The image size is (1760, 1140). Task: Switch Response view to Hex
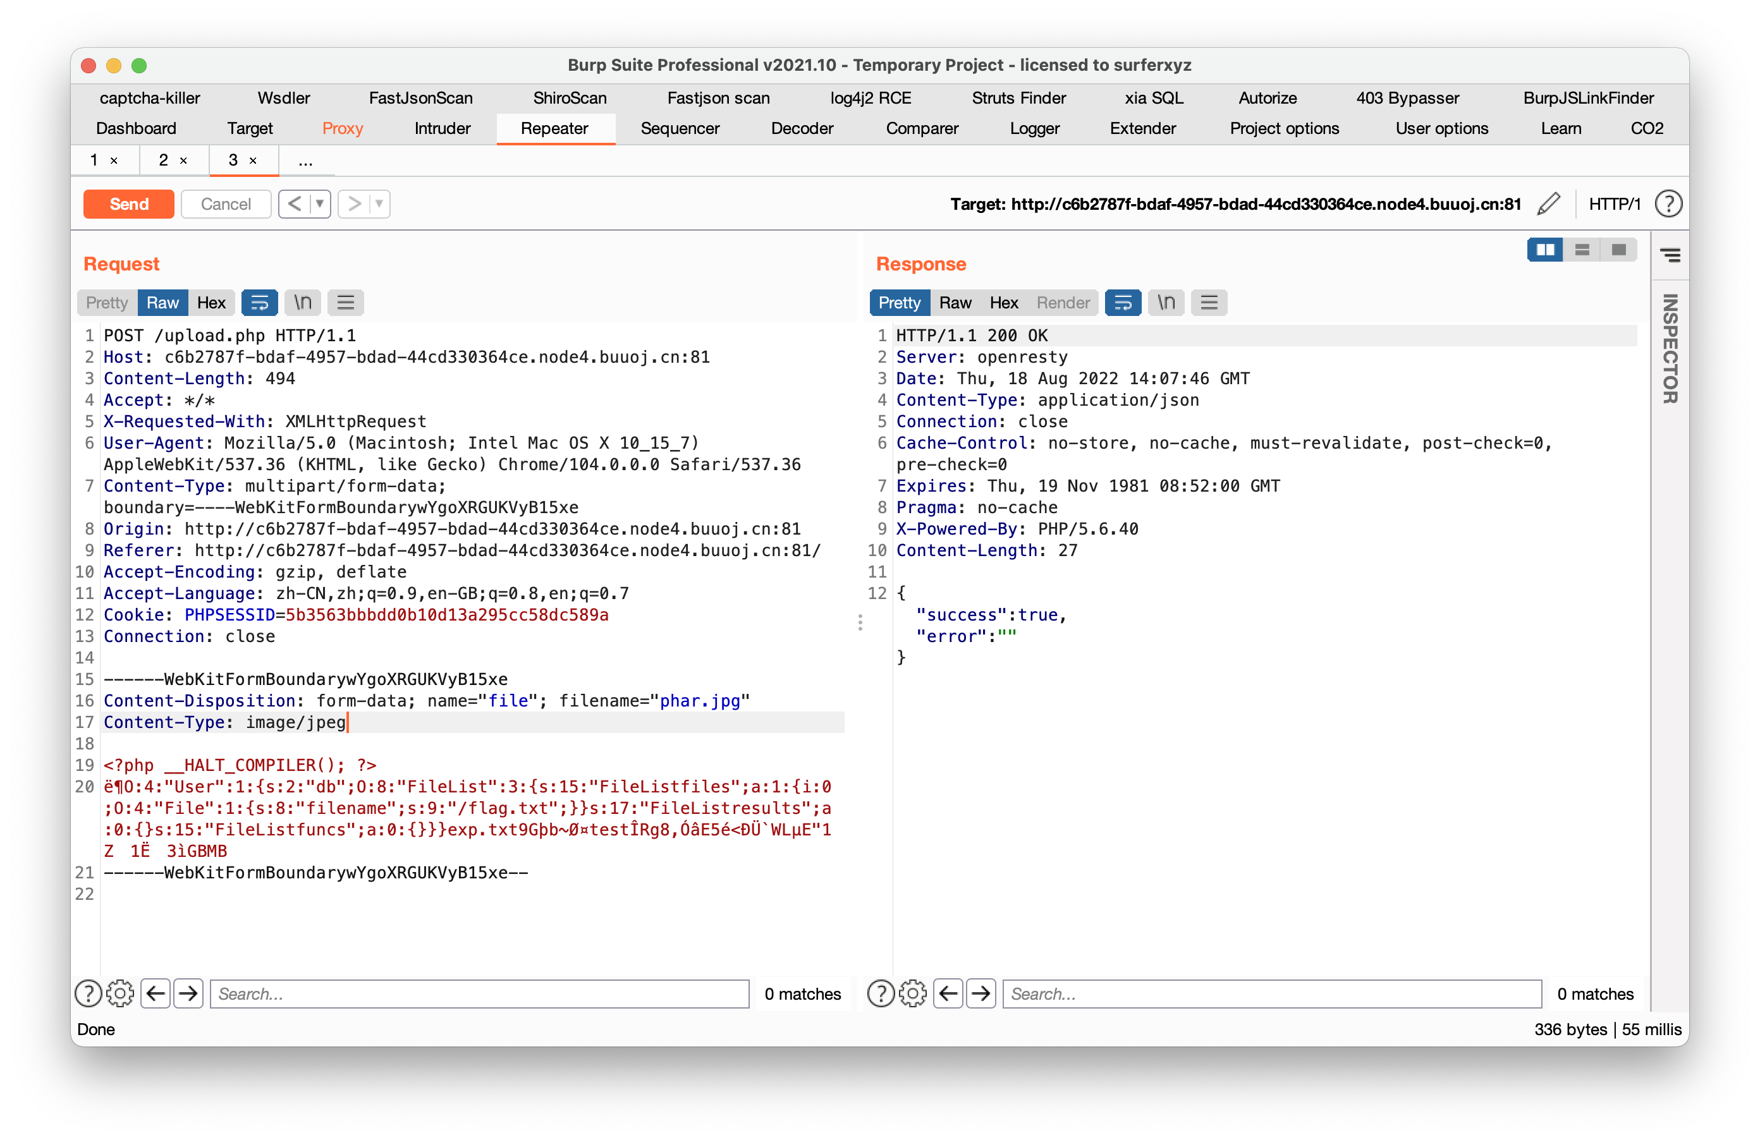click(1003, 302)
